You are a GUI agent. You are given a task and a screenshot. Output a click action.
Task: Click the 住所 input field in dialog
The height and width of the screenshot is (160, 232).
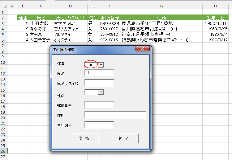(x=115, y=115)
